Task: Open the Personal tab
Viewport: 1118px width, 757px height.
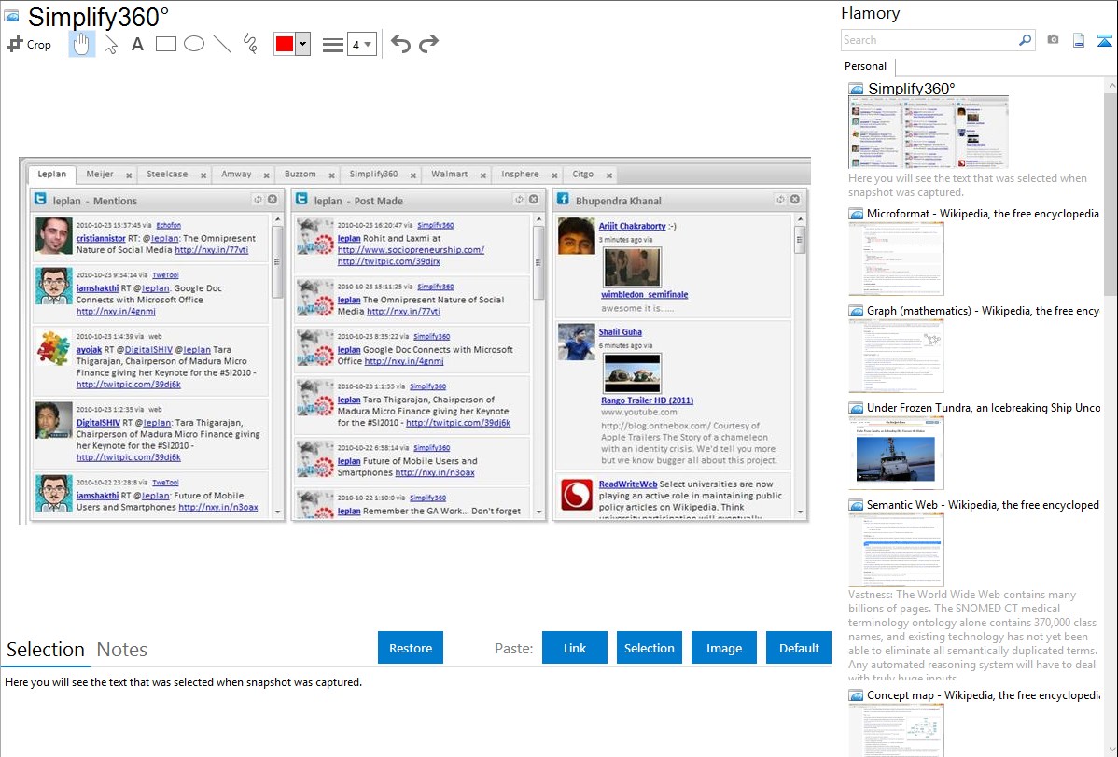Action: tap(865, 66)
